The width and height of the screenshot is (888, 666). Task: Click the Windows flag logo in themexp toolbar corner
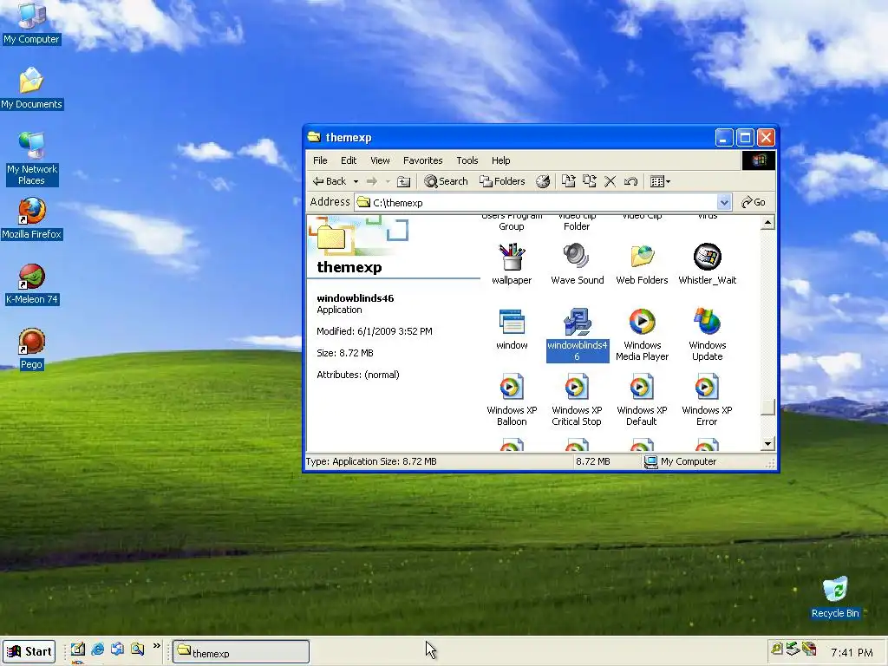point(758,160)
